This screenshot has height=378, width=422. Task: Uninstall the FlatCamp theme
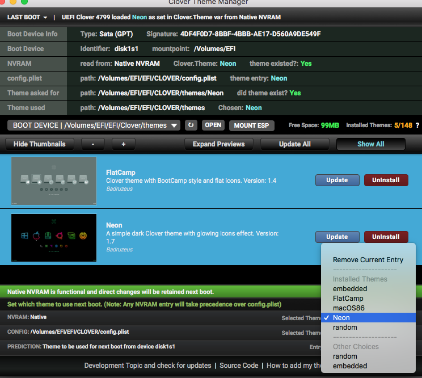(x=386, y=180)
